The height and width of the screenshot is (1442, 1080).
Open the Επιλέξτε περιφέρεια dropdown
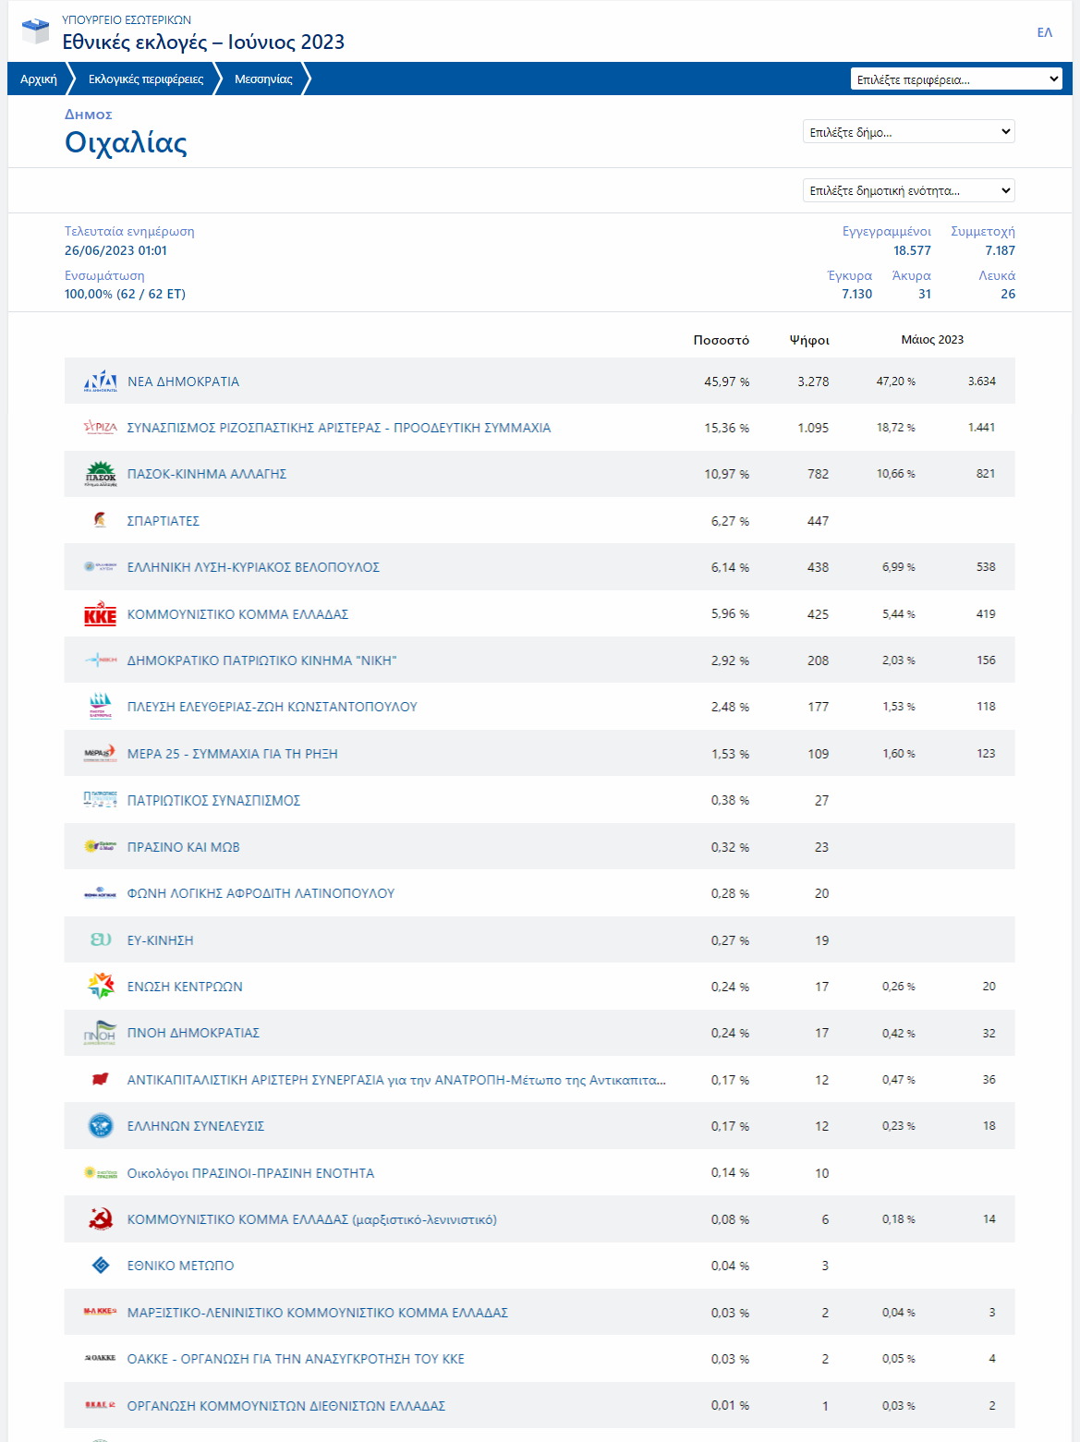[x=956, y=79]
